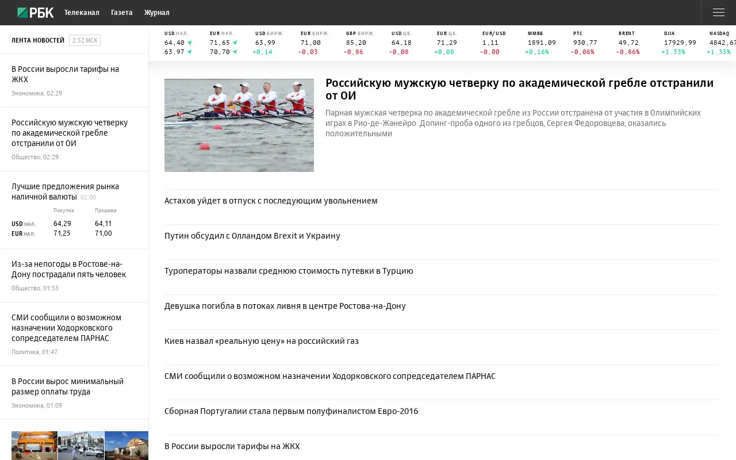Open the Газета menu item

click(122, 13)
